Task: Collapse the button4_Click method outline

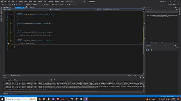Action: [11, 41]
